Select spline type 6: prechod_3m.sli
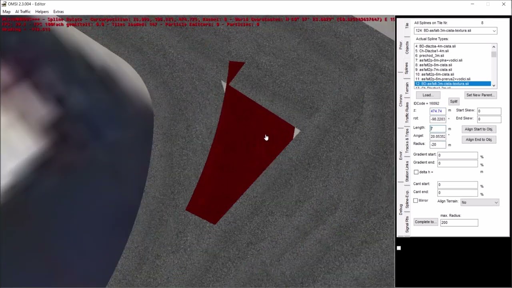512x288 pixels. click(x=452, y=56)
